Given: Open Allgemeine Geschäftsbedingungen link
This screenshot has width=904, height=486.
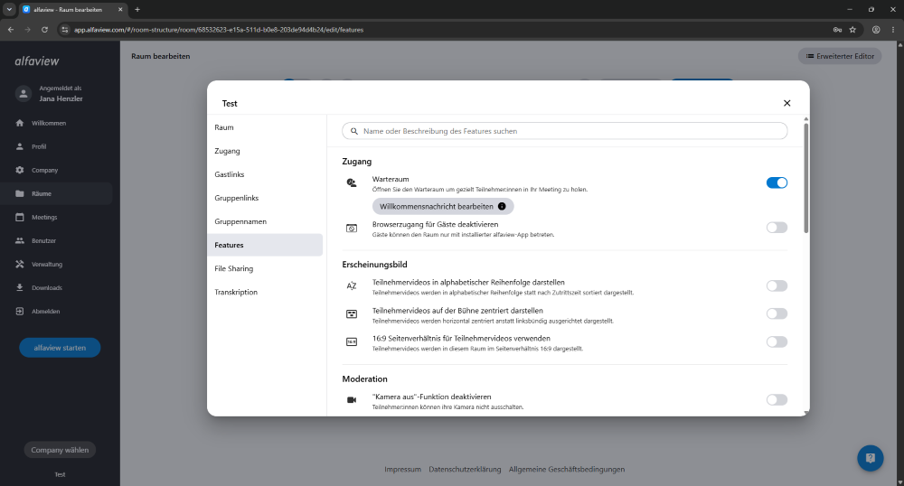Looking at the screenshot, I should [567, 470].
